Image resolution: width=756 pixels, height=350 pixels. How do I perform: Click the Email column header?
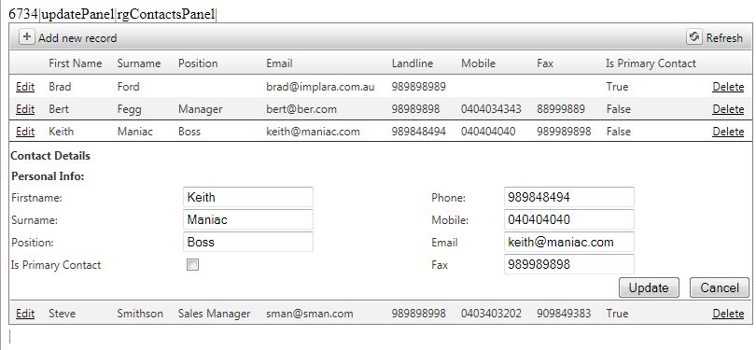point(280,63)
